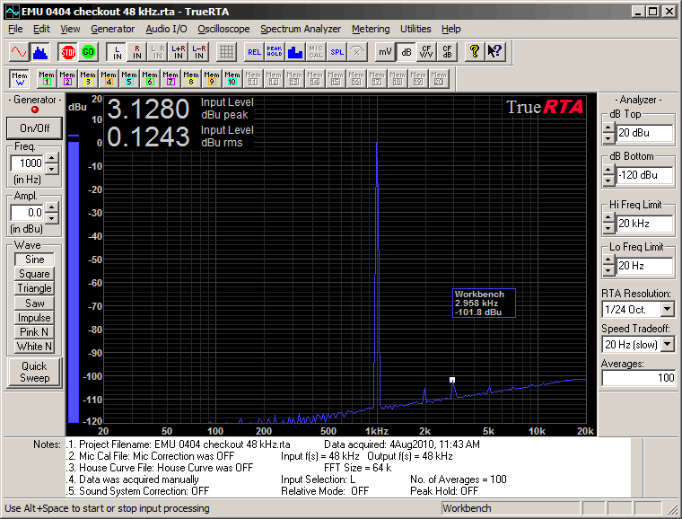This screenshot has height=519, width=682.
Task: Click the SPL toolbar icon
Action: tap(337, 52)
